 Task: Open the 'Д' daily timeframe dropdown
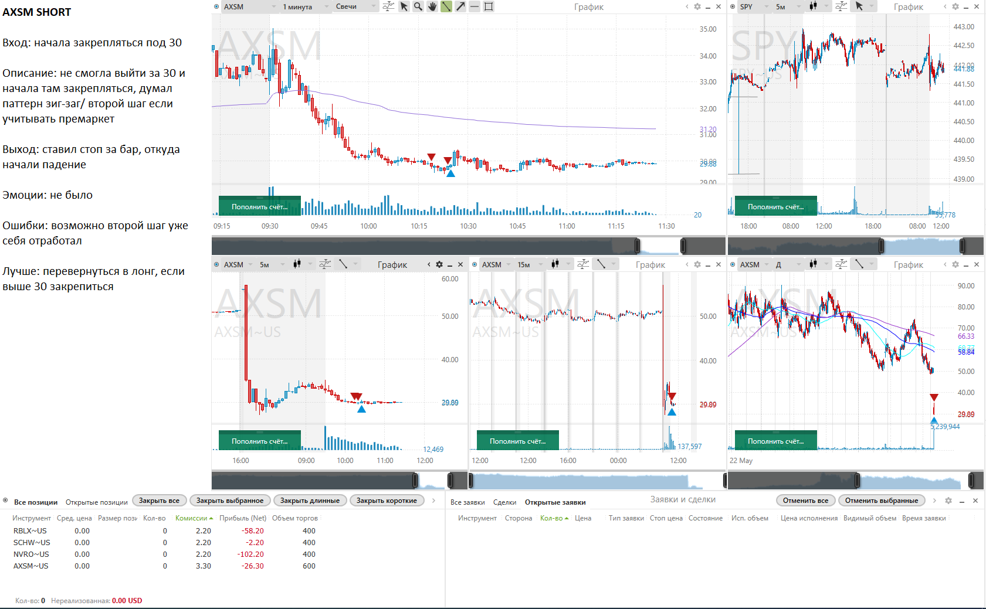pyautogui.click(x=788, y=264)
